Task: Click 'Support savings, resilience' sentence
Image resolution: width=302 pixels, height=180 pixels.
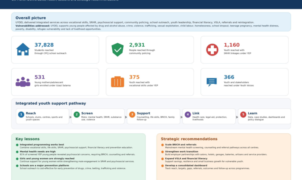Action: [x=204, y=161]
